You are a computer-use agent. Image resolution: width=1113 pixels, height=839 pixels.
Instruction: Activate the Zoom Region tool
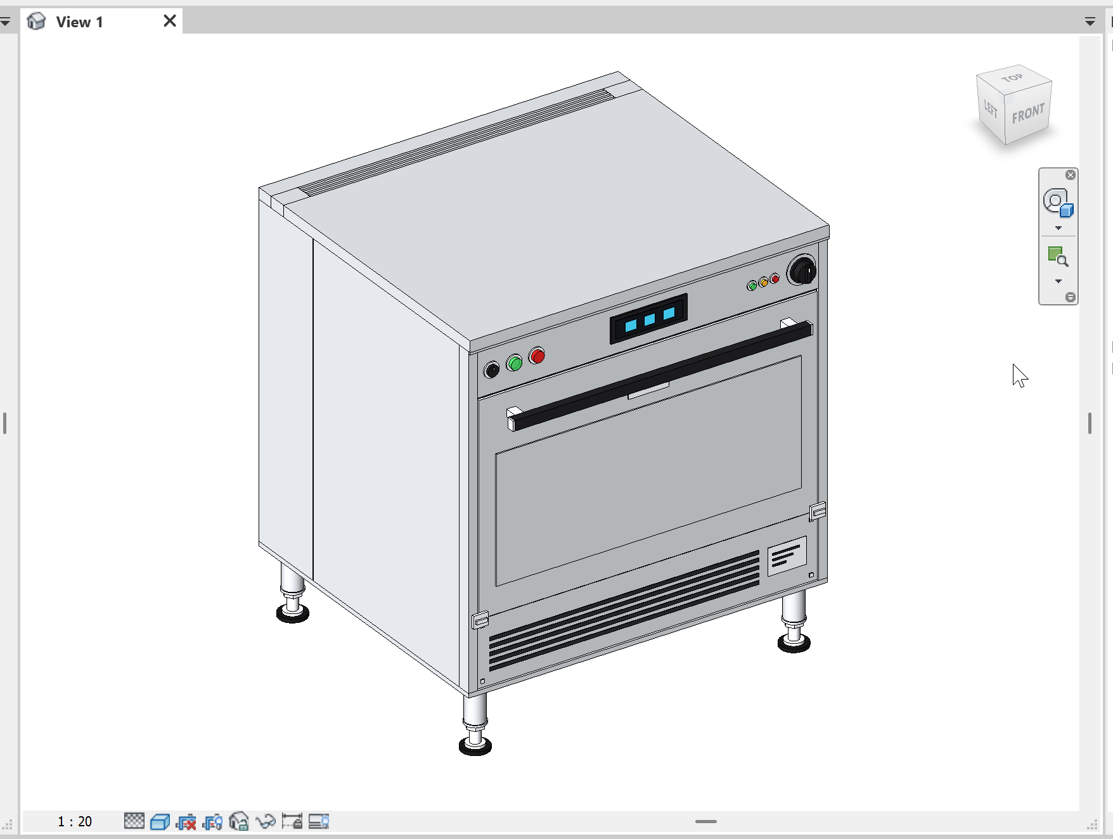1058,257
